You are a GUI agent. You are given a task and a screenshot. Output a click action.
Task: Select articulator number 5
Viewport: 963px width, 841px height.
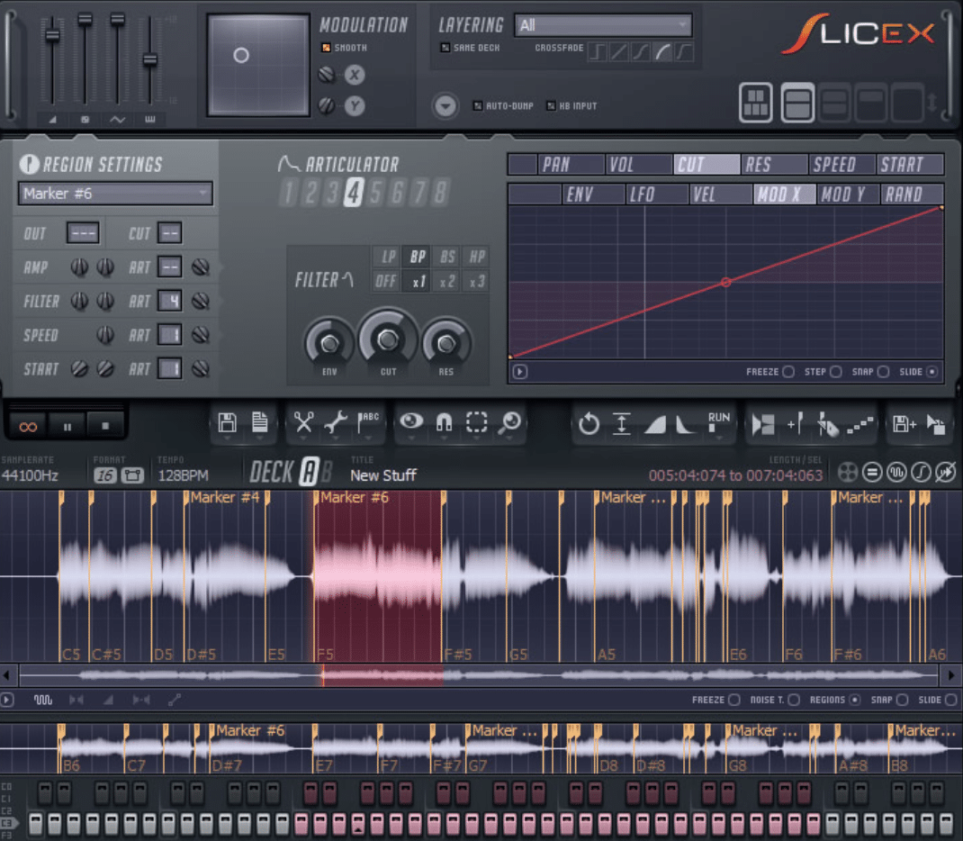pyautogui.click(x=375, y=193)
